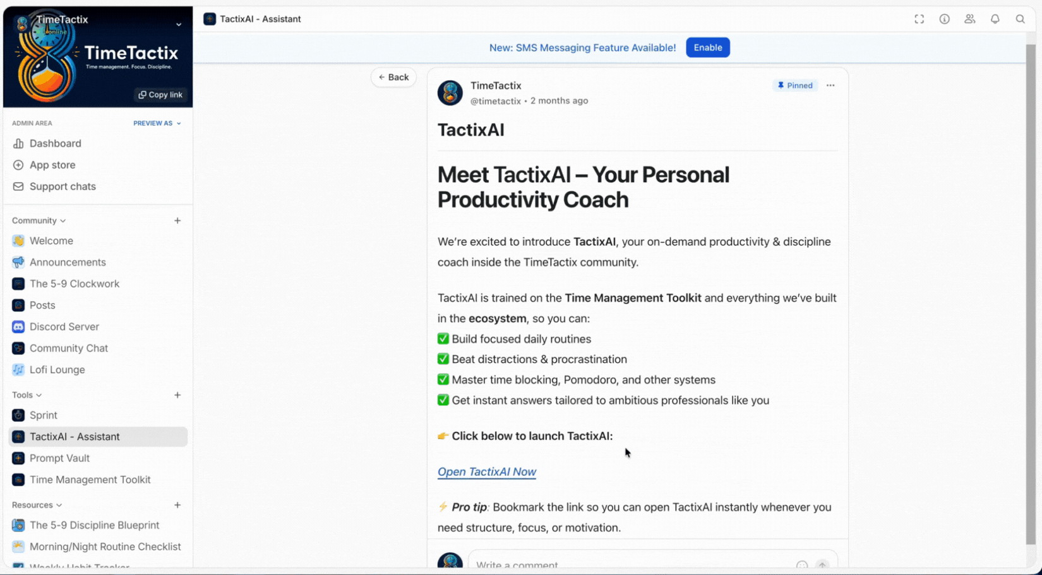Go to Dashboard in admin area
1042x575 pixels.
pyautogui.click(x=56, y=143)
